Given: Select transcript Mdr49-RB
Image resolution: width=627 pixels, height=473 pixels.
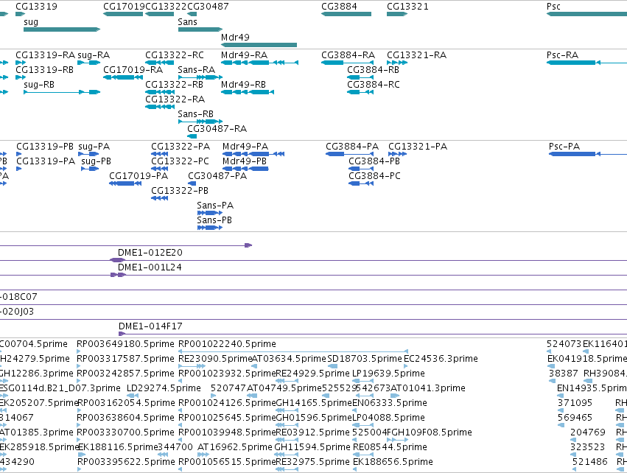Looking at the screenshot, I should pyautogui.click(x=243, y=85).
